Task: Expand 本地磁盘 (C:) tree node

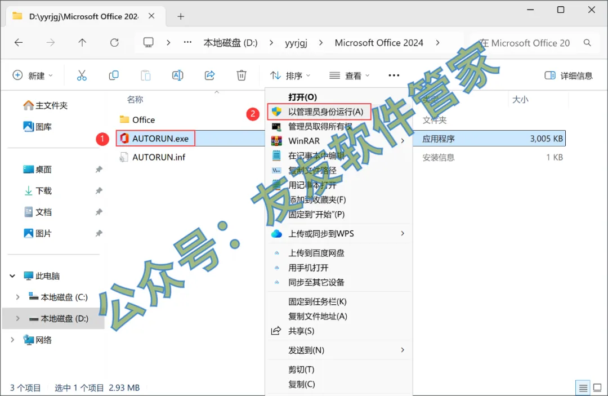Action: pos(17,297)
